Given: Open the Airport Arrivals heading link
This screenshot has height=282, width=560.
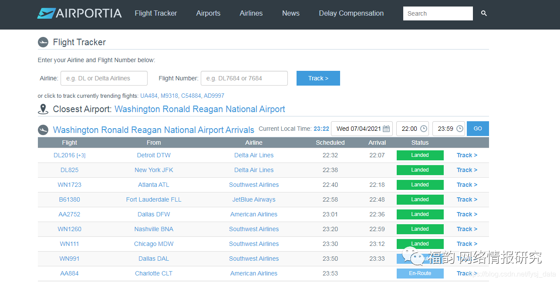Looking at the screenshot, I should pyautogui.click(x=154, y=130).
